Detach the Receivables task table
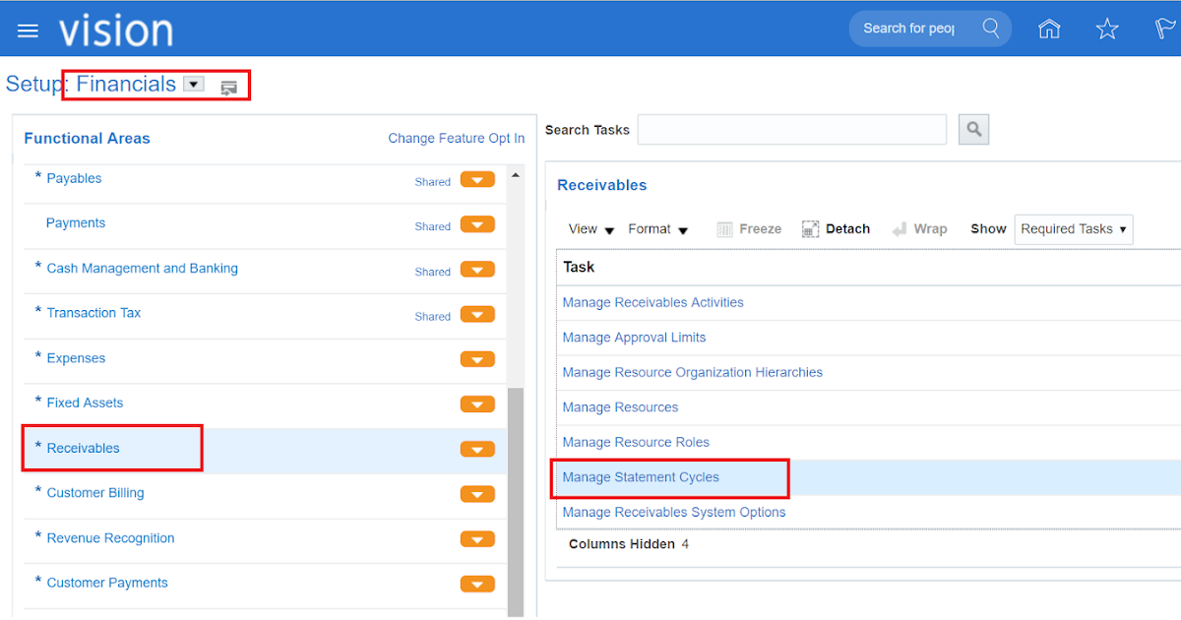The image size is (1181, 620). point(835,228)
